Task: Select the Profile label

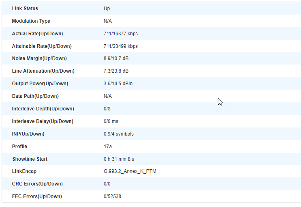Action: 19,147
